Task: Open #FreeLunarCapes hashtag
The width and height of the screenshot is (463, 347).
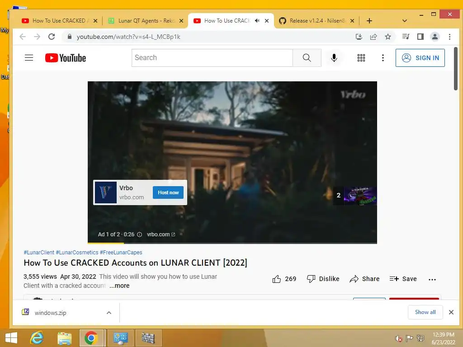Action: coord(121,253)
